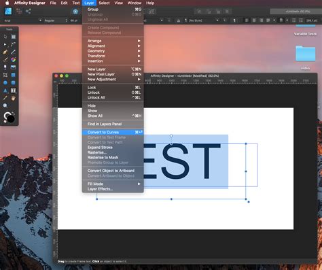Expand the Alignment submenu
Viewport: 322px width, 270px height.
(x=113, y=46)
